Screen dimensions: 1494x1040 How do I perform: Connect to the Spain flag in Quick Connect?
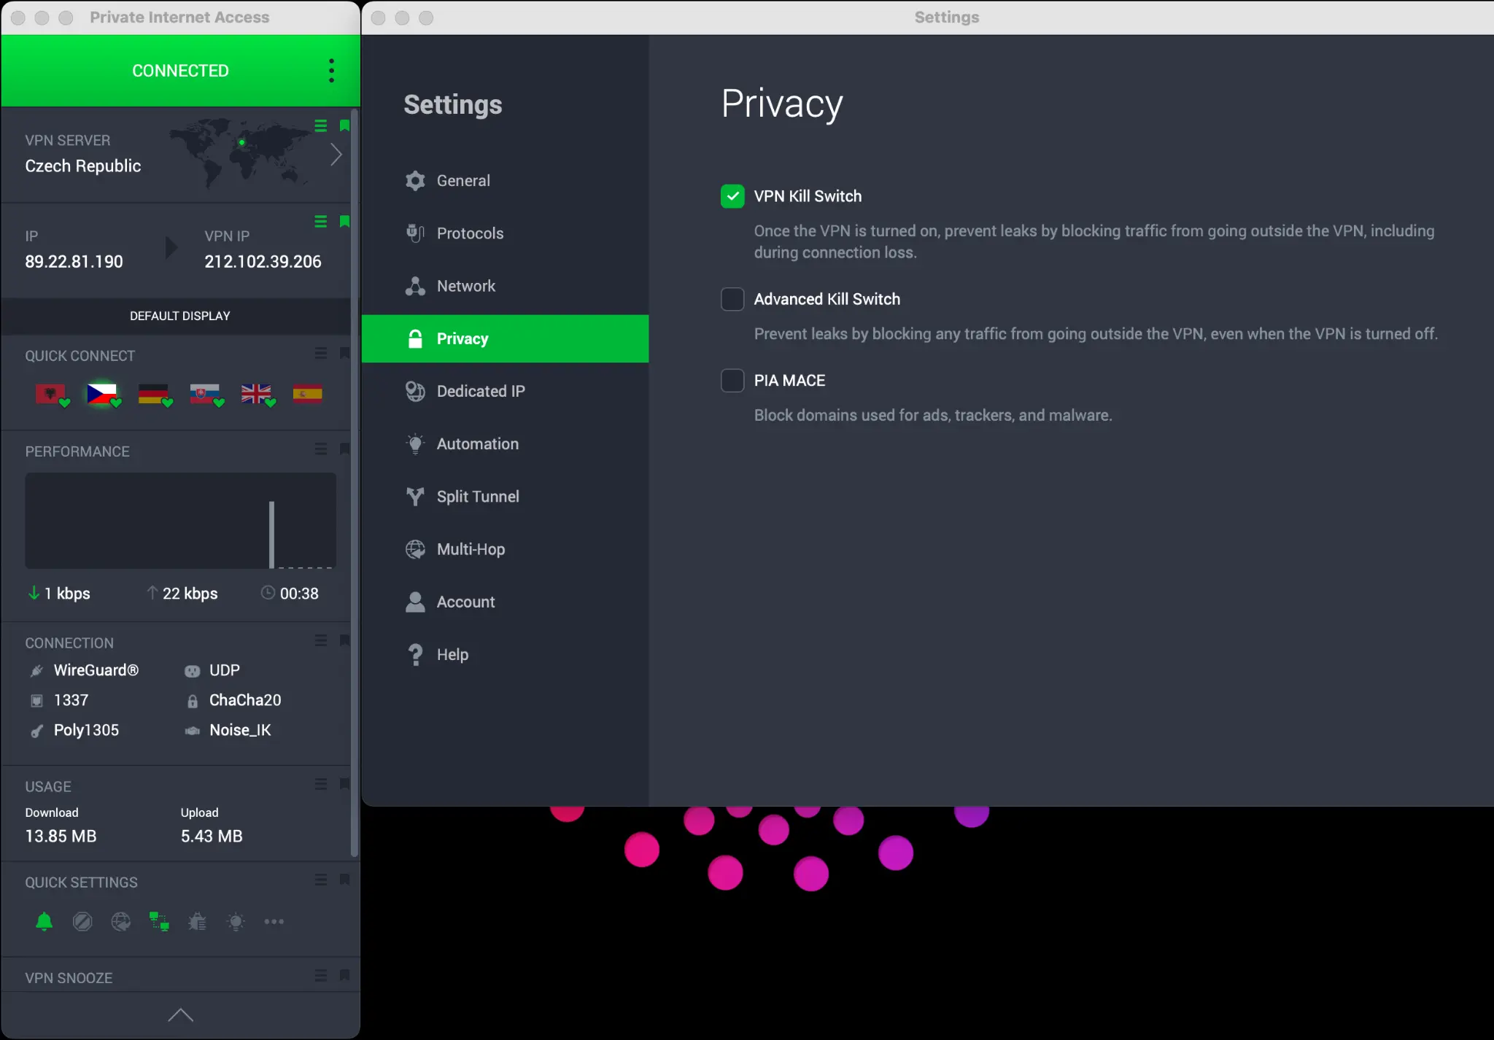coord(307,394)
